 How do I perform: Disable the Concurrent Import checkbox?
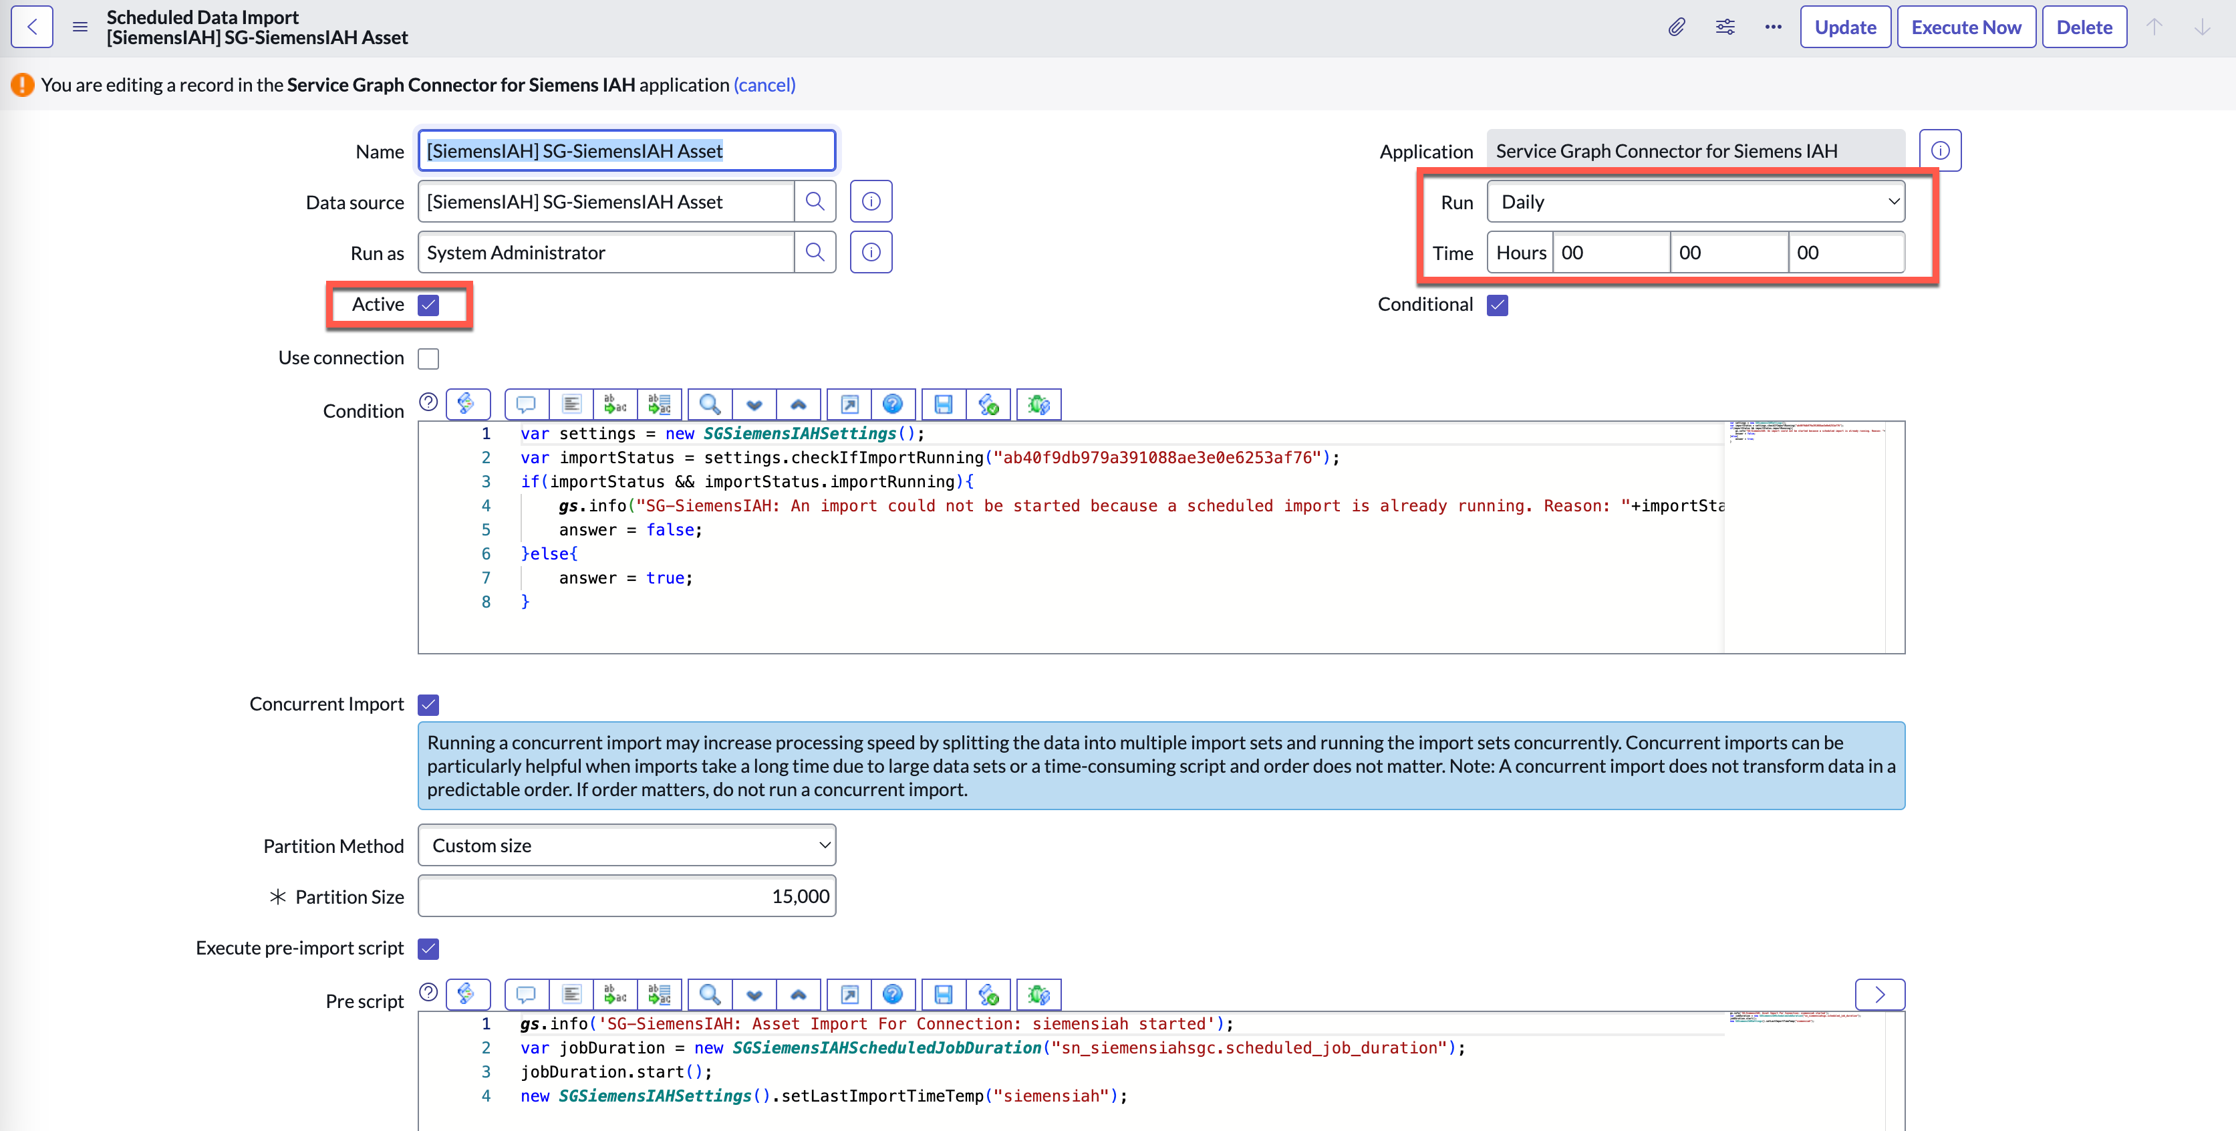tap(428, 704)
